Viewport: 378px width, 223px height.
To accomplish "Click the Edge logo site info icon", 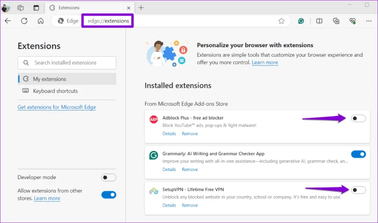I will [61, 21].
